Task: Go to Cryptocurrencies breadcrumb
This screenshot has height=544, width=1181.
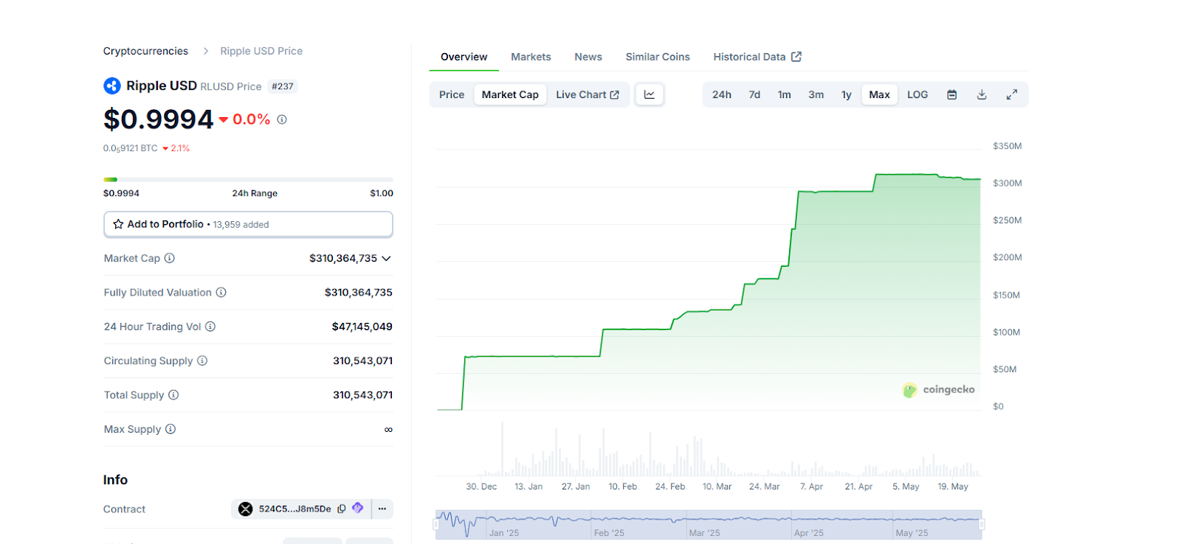Action: [145, 51]
